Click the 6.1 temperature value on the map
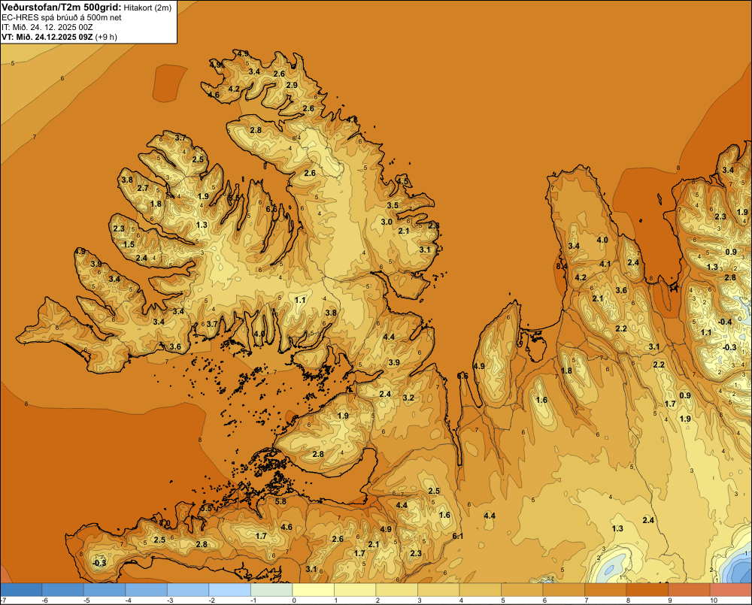 pyautogui.click(x=457, y=536)
